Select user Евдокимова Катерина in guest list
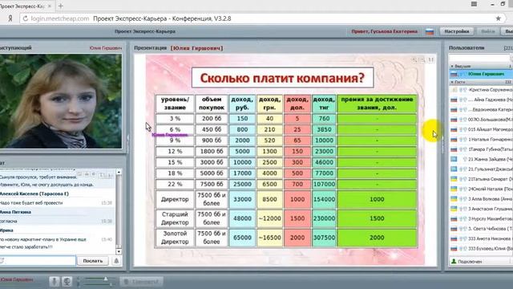Screen dimensions: 513x289 481,109
